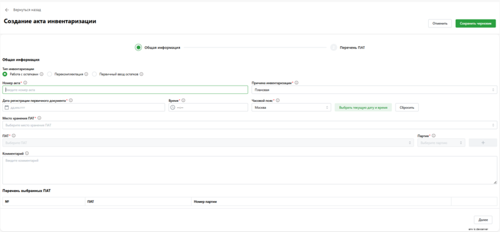This screenshot has width=500, height=232.
Task: Show info tooltip for Время field
Action: click(x=183, y=100)
